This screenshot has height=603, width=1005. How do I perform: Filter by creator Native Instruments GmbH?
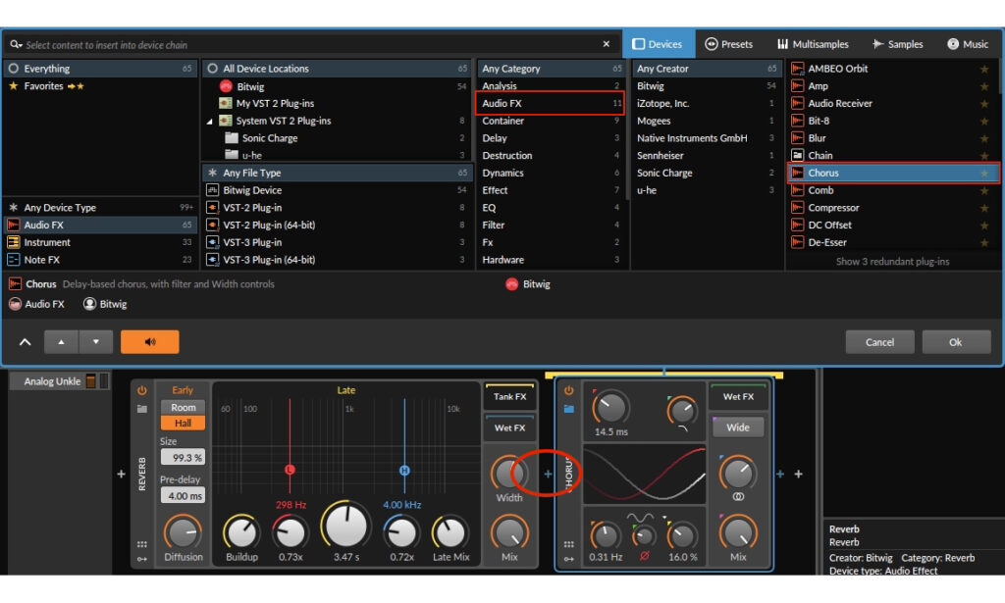click(x=707, y=138)
